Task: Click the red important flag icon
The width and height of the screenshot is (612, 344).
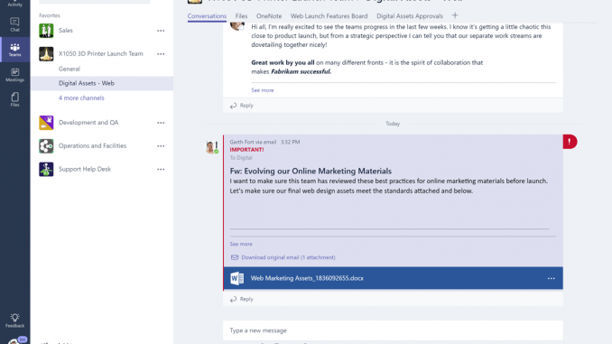Action: 570,142
